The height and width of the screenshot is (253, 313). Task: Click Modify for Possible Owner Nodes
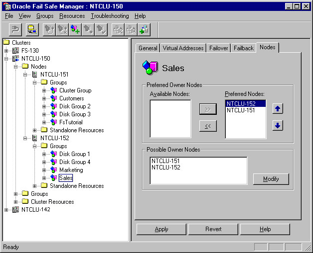[271, 179]
